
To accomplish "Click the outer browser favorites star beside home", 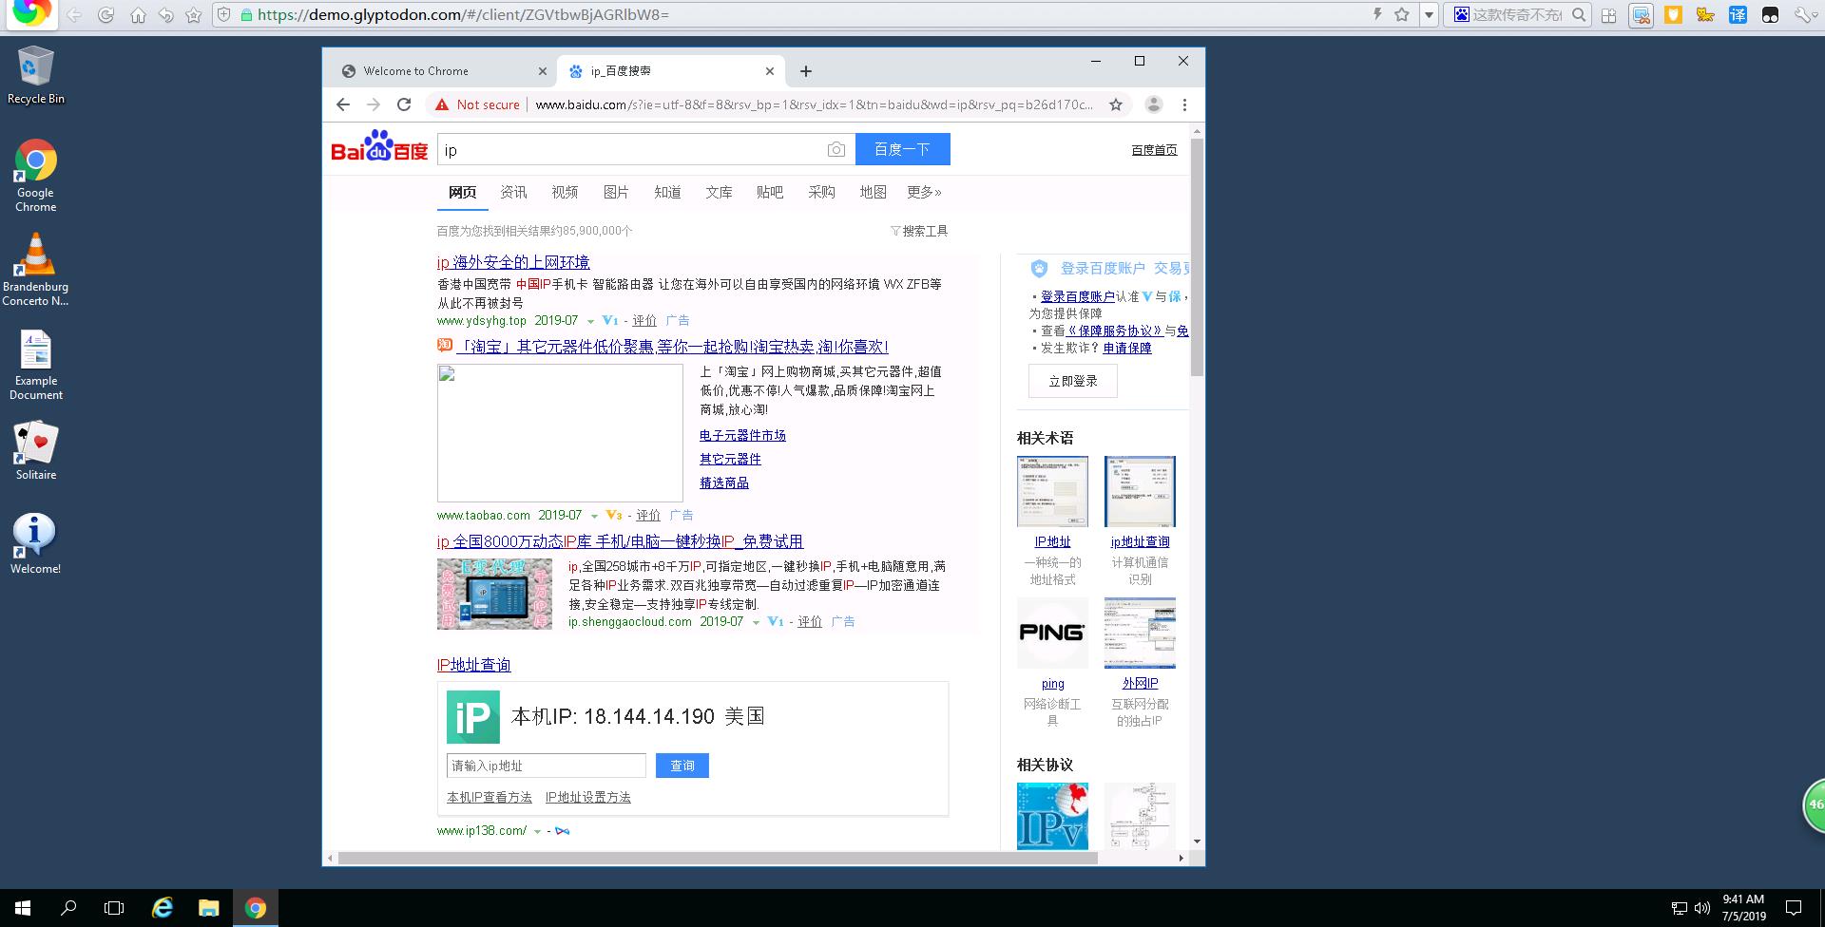I will [194, 15].
